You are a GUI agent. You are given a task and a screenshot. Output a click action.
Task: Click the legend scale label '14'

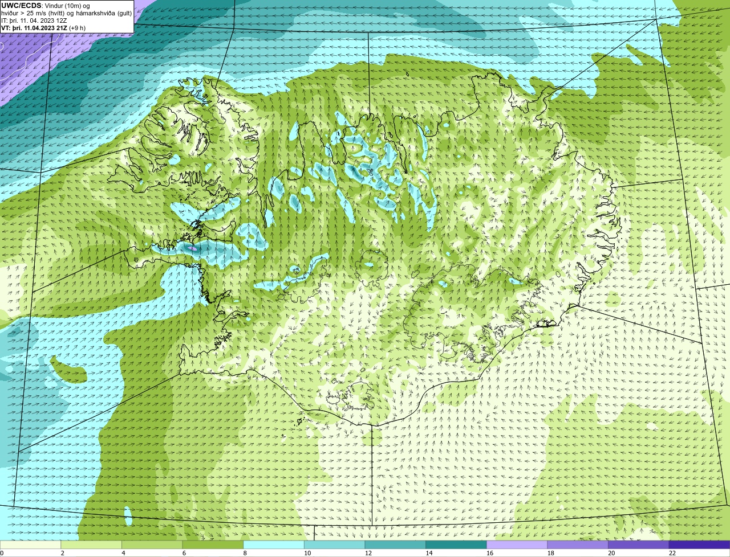pyautogui.click(x=429, y=553)
